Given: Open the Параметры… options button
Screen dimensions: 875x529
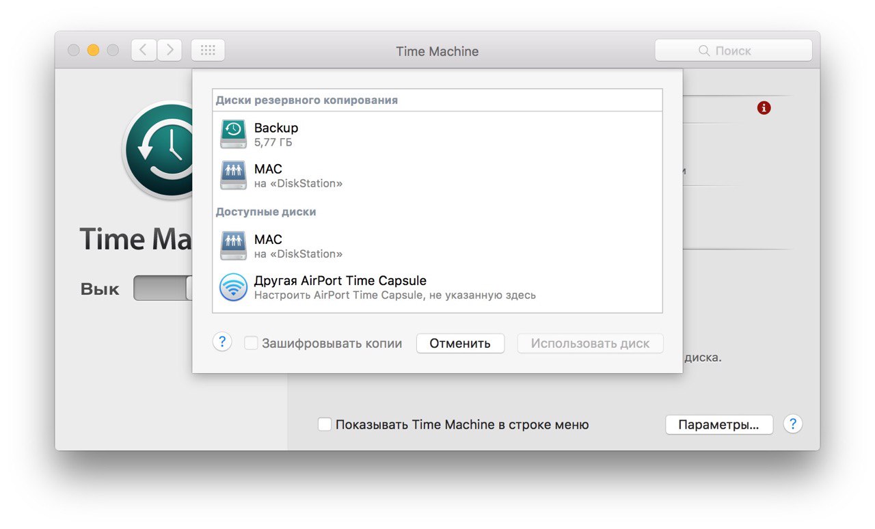Looking at the screenshot, I should [719, 424].
